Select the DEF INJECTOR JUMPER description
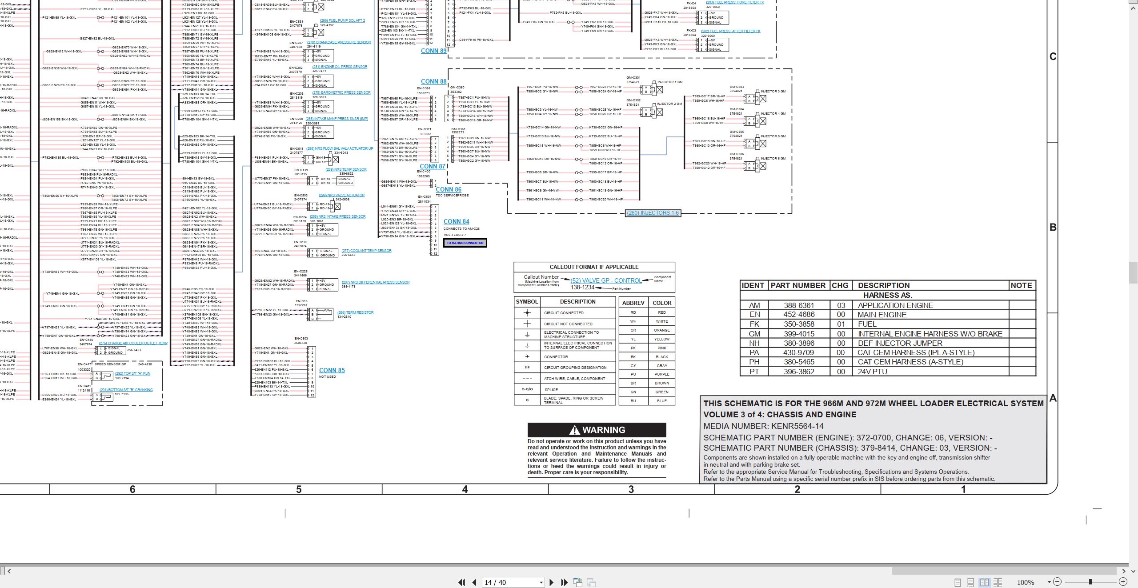This screenshot has width=1138, height=588. click(900, 343)
